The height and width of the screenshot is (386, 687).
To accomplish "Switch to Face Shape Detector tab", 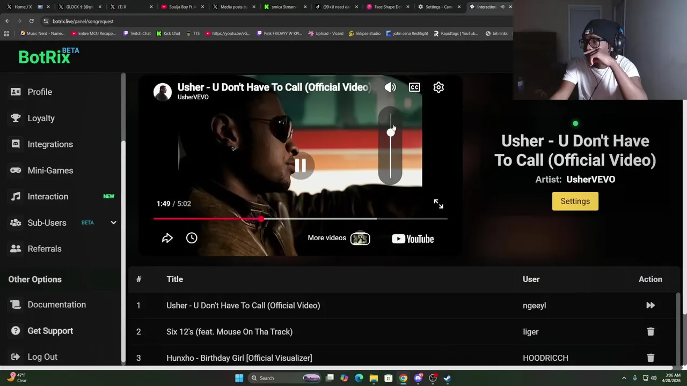I will pos(386,6).
